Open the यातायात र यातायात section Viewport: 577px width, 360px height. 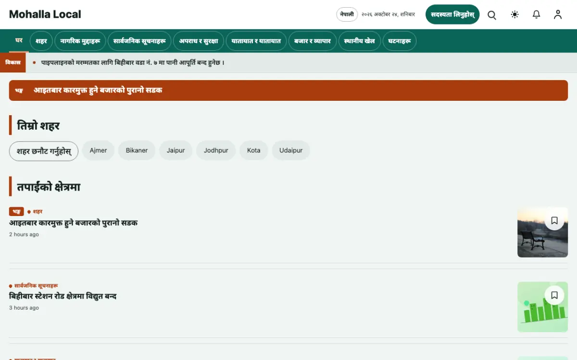[256, 41]
